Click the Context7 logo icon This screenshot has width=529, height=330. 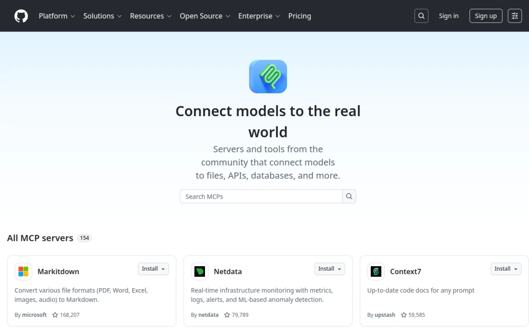point(376,271)
